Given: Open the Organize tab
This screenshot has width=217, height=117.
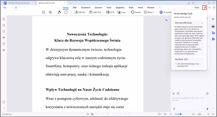Looking at the screenshot, I should click(120, 8).
